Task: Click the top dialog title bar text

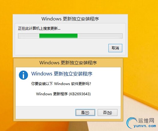Action: (70, 19)
